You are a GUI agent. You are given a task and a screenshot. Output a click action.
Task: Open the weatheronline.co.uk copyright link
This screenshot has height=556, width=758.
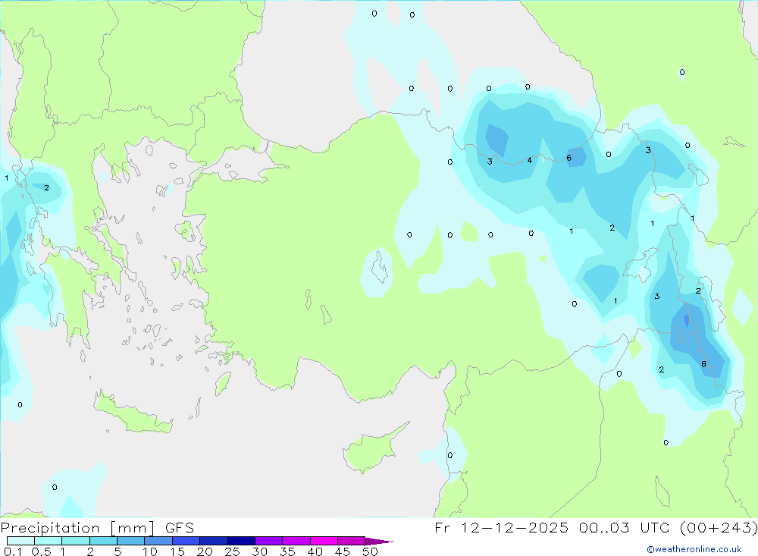(694, 549)
